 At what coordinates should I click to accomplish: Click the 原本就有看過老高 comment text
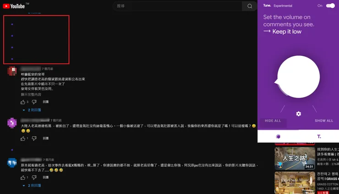[139, 167]
